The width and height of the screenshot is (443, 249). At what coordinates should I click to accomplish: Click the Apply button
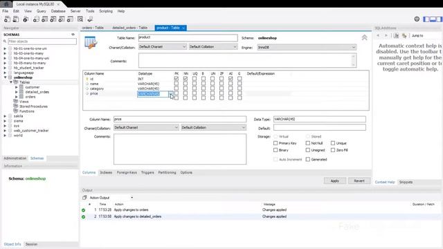point(335,181)
